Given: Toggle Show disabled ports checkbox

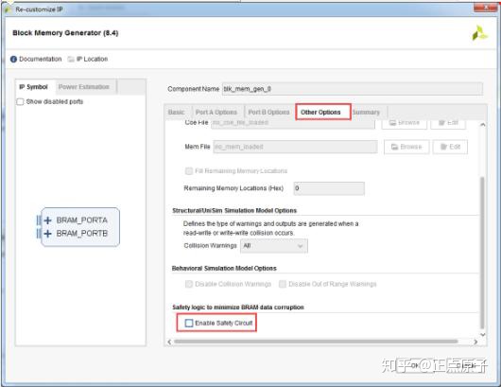Looking at the screenshot, I should (20, 101).
